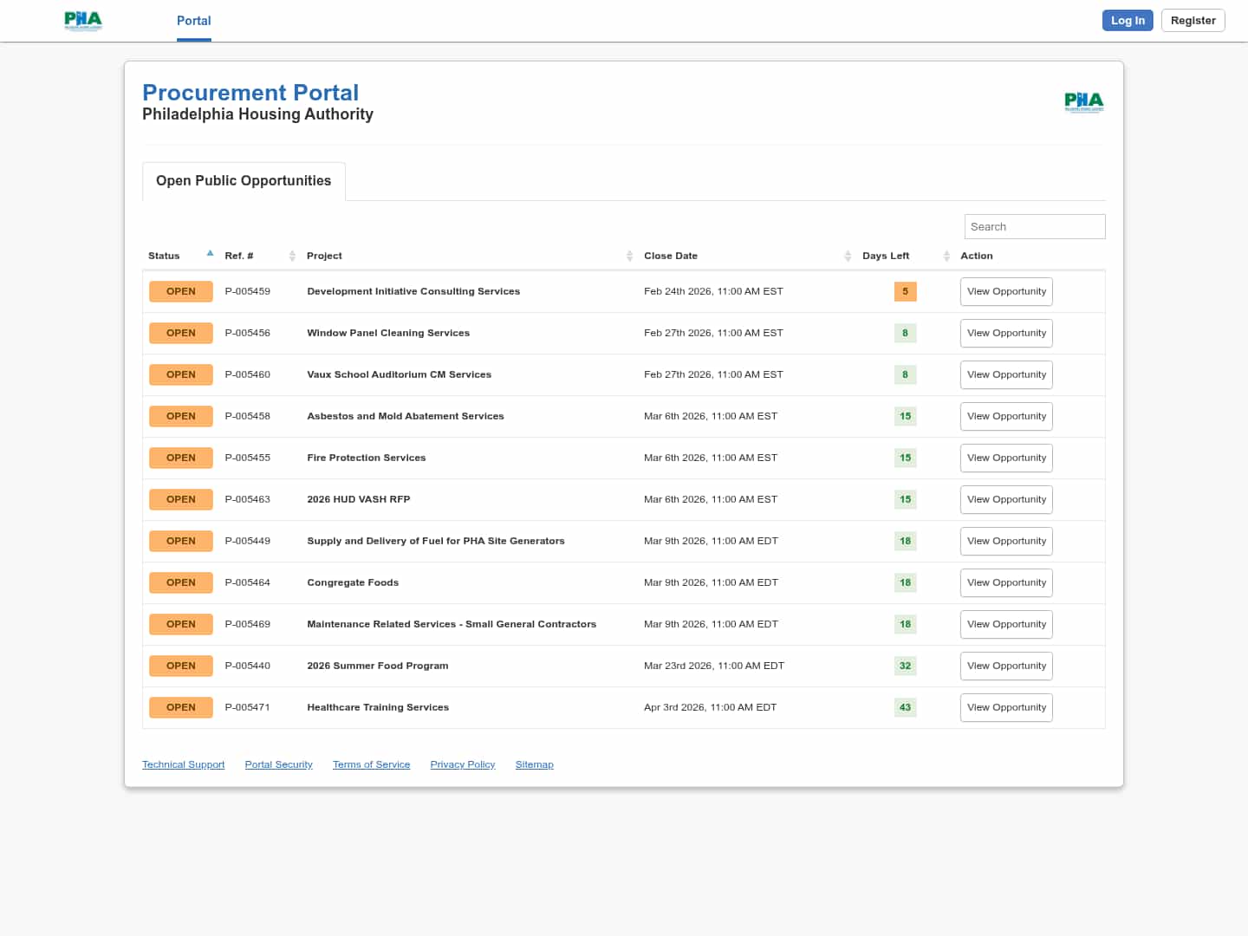Sort table by Status column arrow

(x=210, y=254)
